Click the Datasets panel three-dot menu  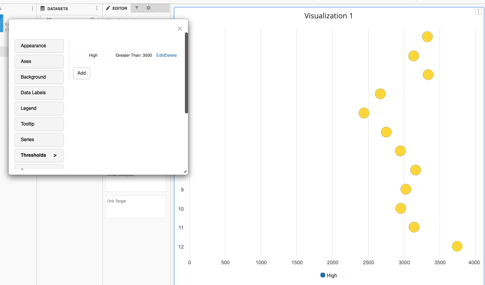coord(97,9)
